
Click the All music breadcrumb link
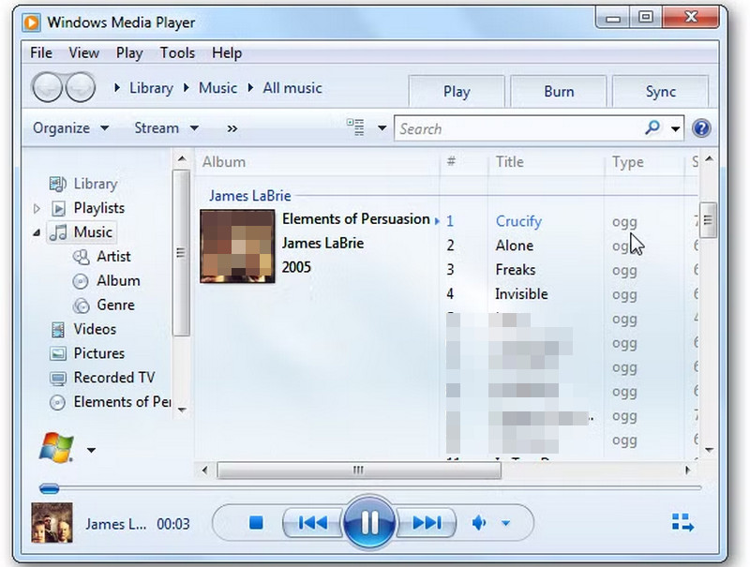tap(292, 88)
